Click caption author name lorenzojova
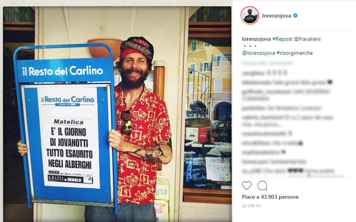The height and width of the screenshot is (222, 356). pyautogui.click(x=256, y=39)
